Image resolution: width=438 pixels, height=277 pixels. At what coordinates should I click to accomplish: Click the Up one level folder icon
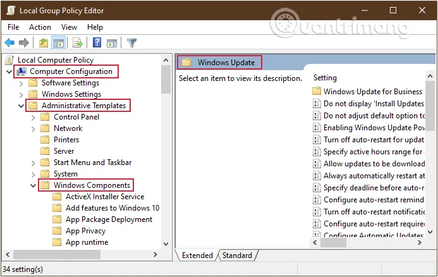pos(44,43)
